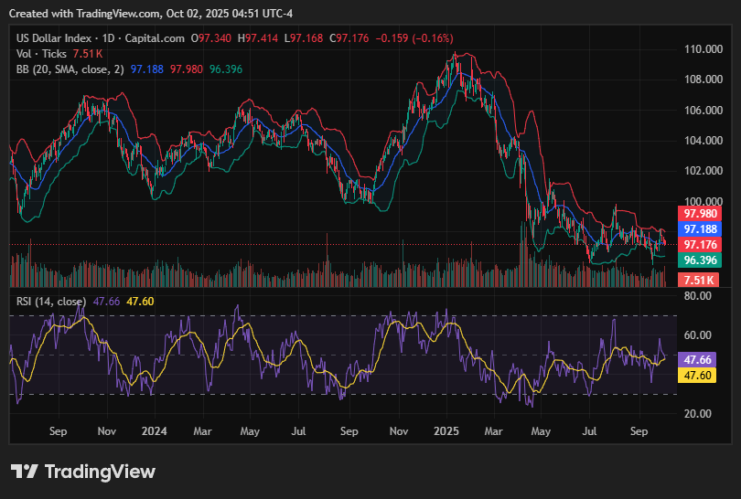Click the TradingView logo icon
The width and height of the screenshot is (741, 499).
click(25, 472)
